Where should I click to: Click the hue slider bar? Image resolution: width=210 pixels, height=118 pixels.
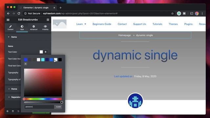(43, 99)
